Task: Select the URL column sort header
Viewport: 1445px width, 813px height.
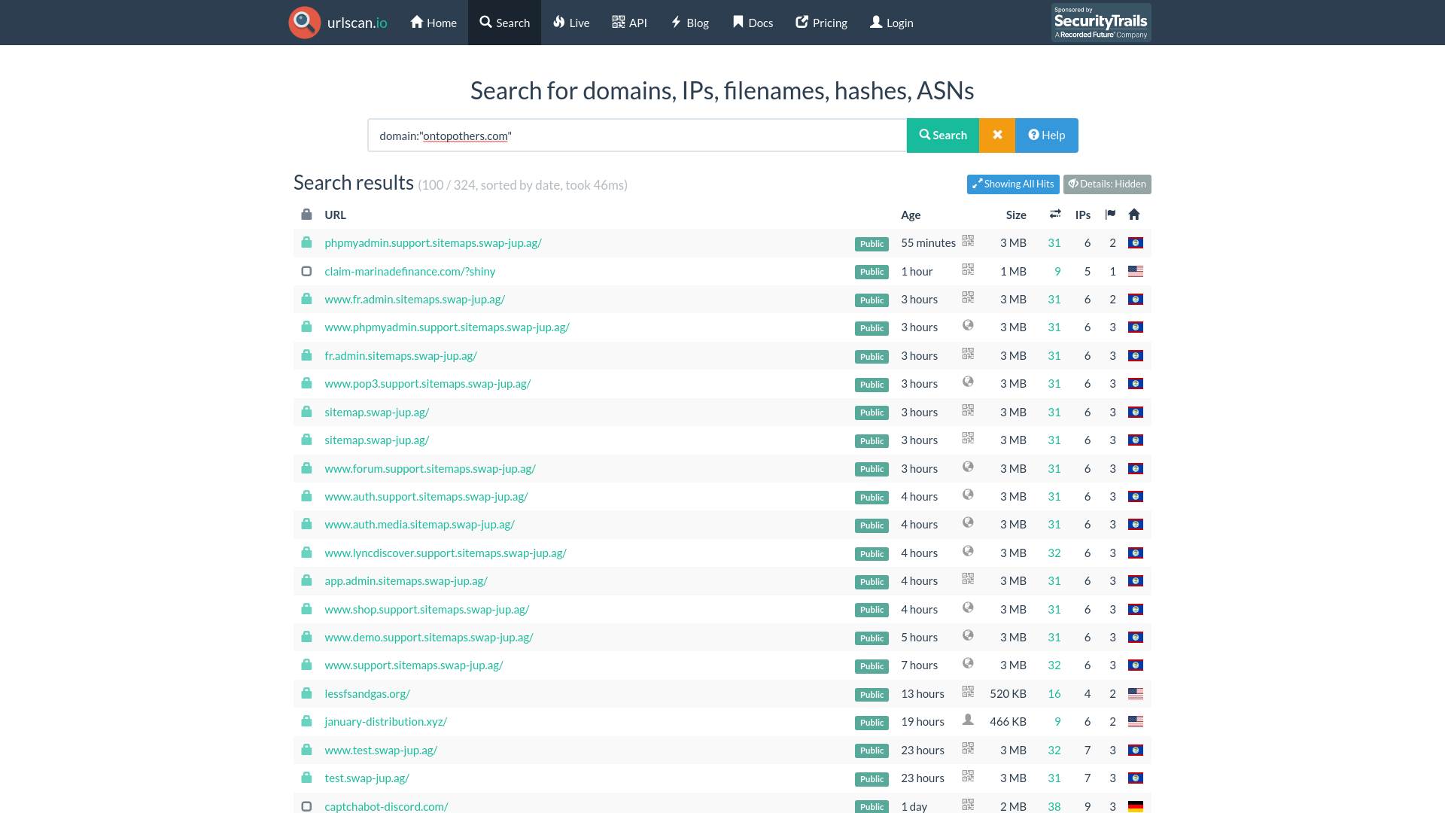Action: 336,214
